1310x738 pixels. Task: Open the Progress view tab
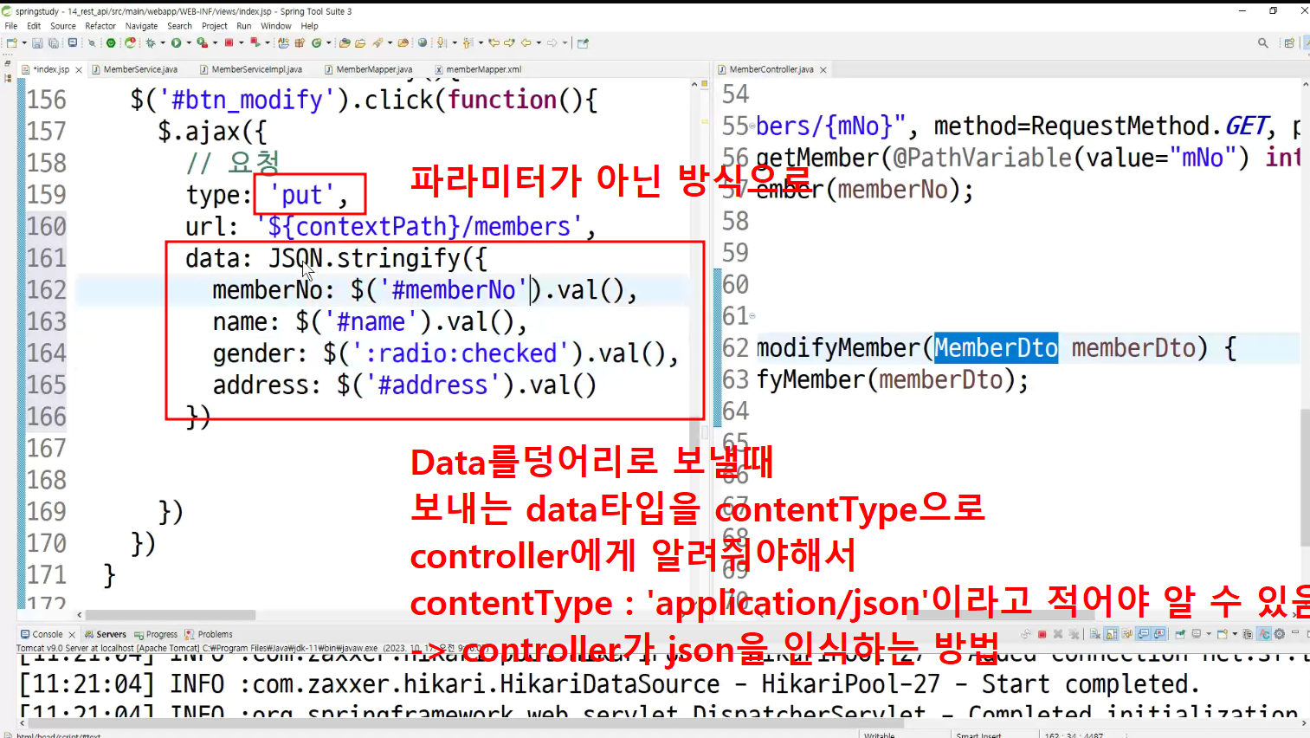pyautogui.click(x=156, y=634)
